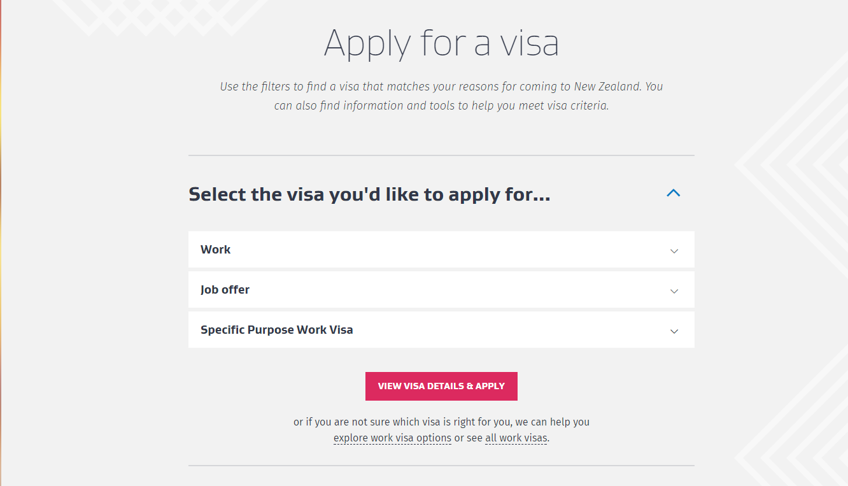Click empty space in Work row's middle
This screenshot has height=486, width=848.
click(x=446, y=250)
